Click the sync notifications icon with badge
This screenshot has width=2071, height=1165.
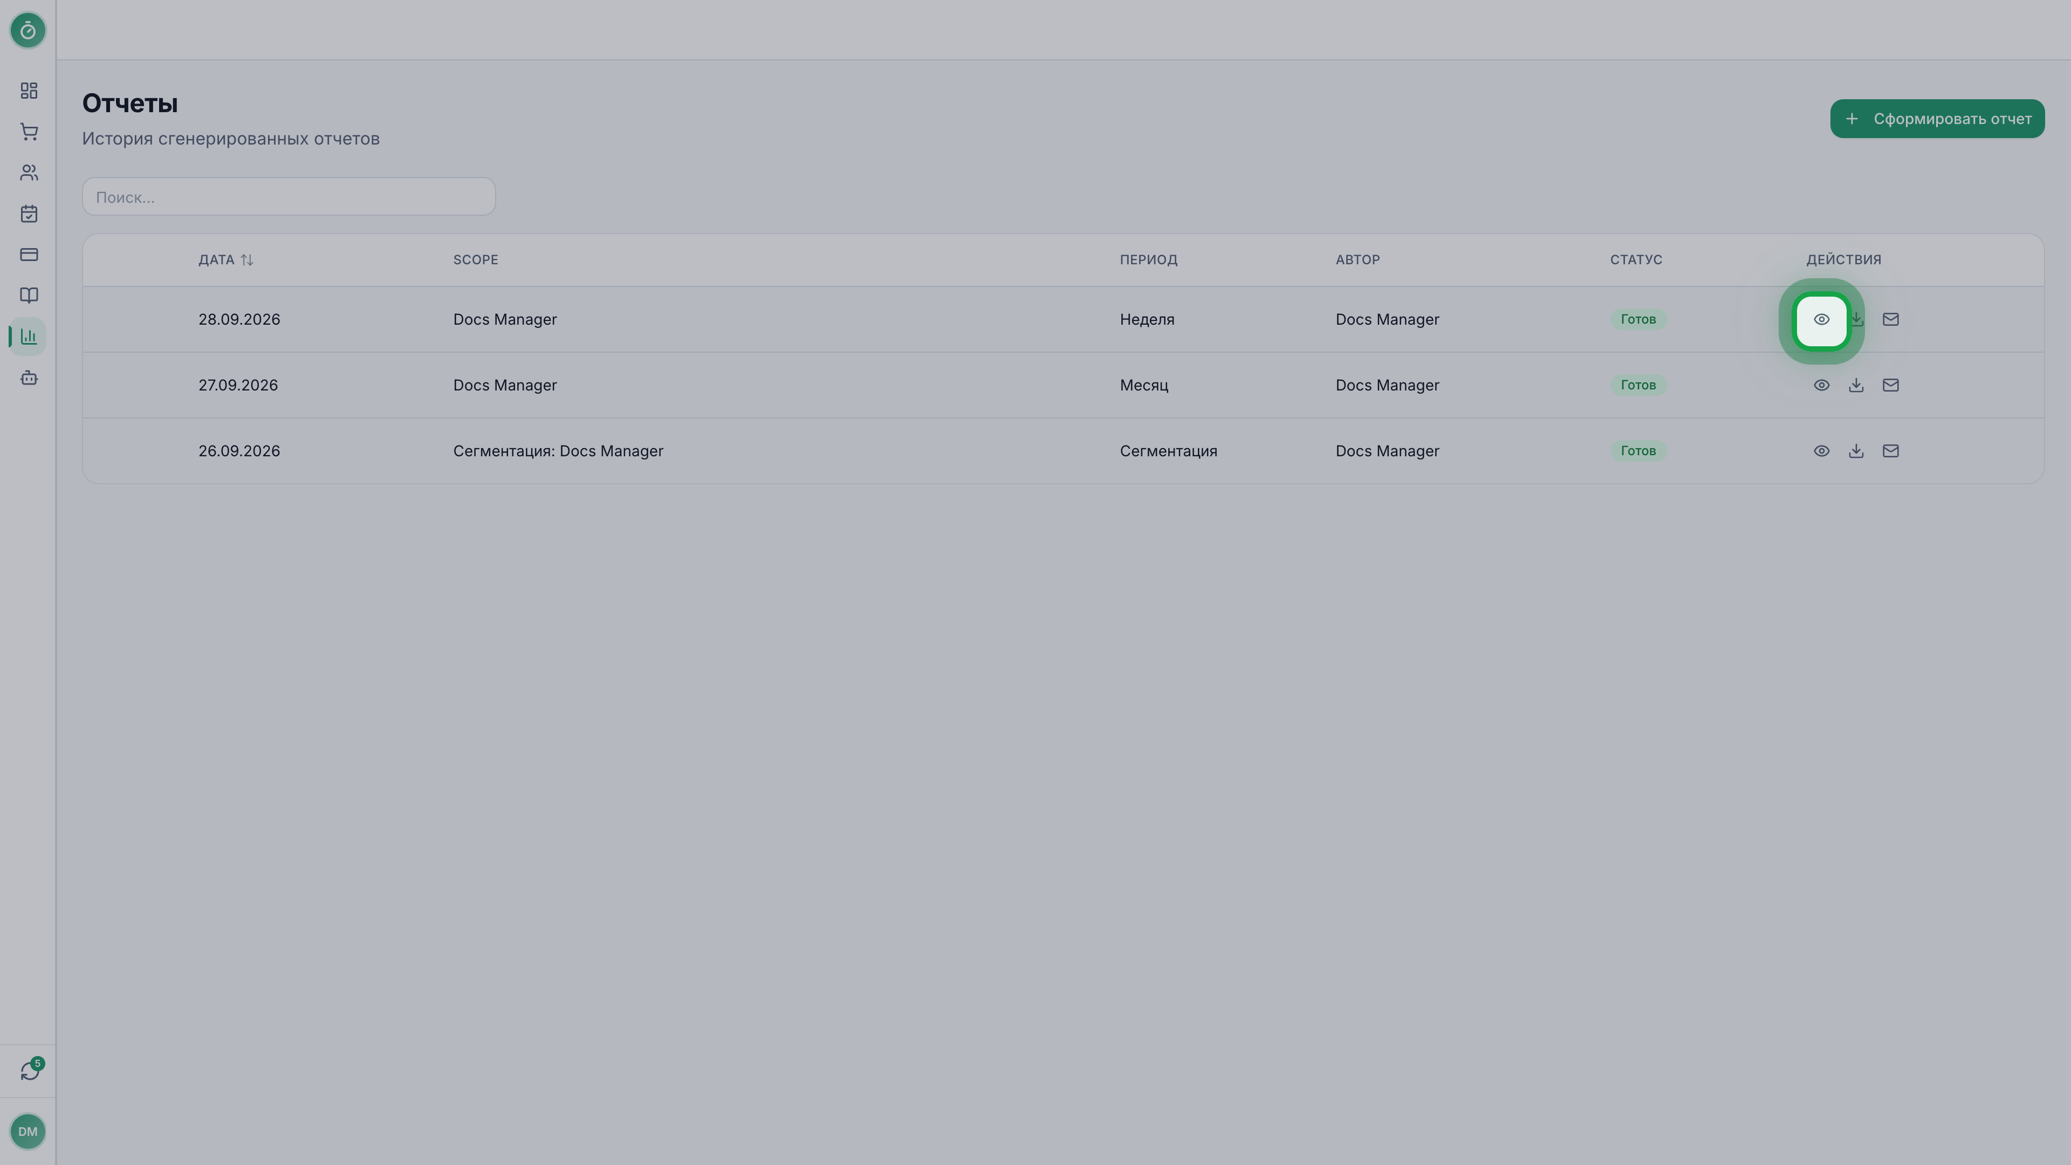[30, 1071]
